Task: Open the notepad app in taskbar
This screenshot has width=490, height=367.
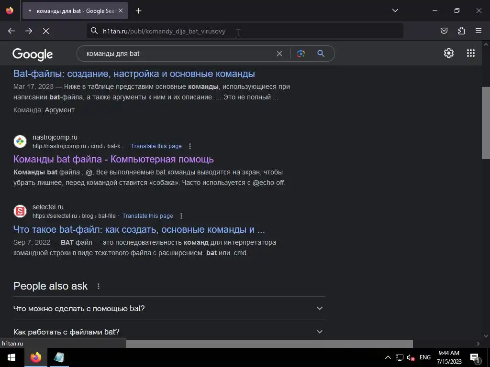Action: [x=59, y=357]
